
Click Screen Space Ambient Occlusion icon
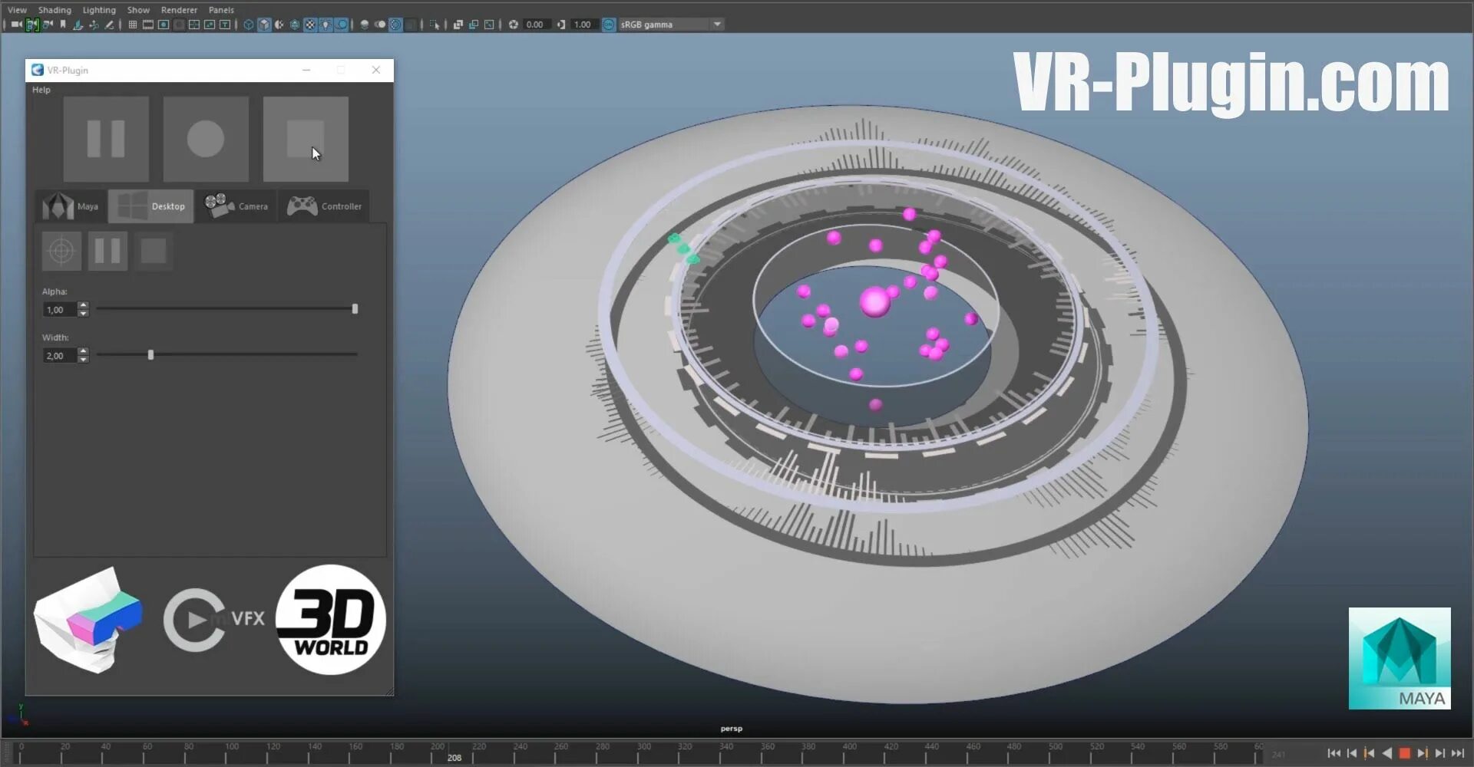(x=365, y=25)
